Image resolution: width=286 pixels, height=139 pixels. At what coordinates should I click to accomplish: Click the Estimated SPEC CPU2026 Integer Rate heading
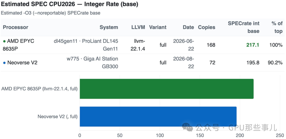pyautogui.click(x=69, y=4)
